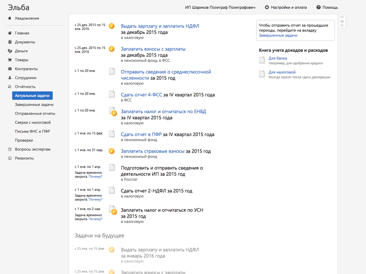Click the thumbs up feedback icon
This screenshot has width=366, height=274.
point(342,17)
